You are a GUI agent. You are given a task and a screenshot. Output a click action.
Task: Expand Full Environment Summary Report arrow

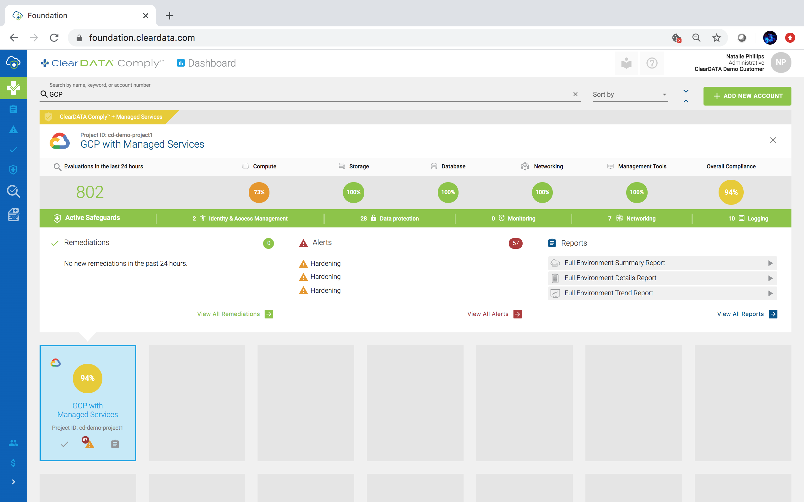770,263
